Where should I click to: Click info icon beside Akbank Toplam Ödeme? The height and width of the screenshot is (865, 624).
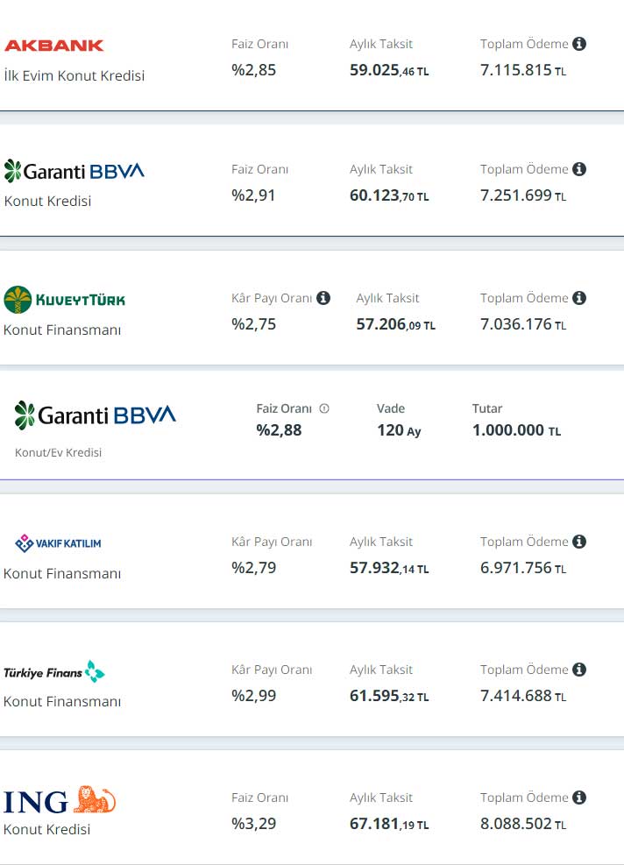tap(579, 44)
